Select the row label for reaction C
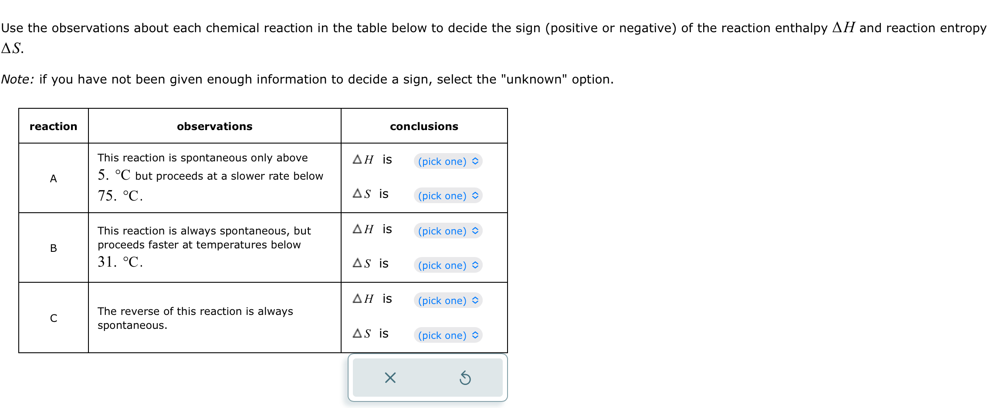The width and height of the screenshot is (1002, 408). coord(53,318)
